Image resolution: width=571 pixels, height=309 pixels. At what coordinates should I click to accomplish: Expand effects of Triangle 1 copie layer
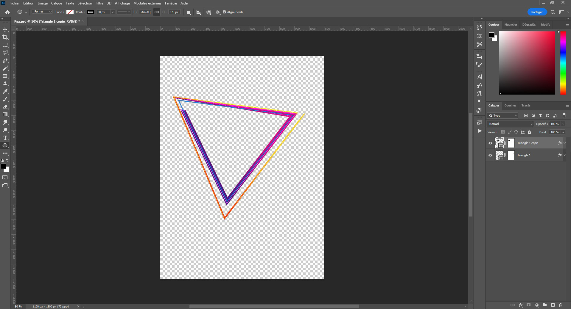[x=564, y=143]
